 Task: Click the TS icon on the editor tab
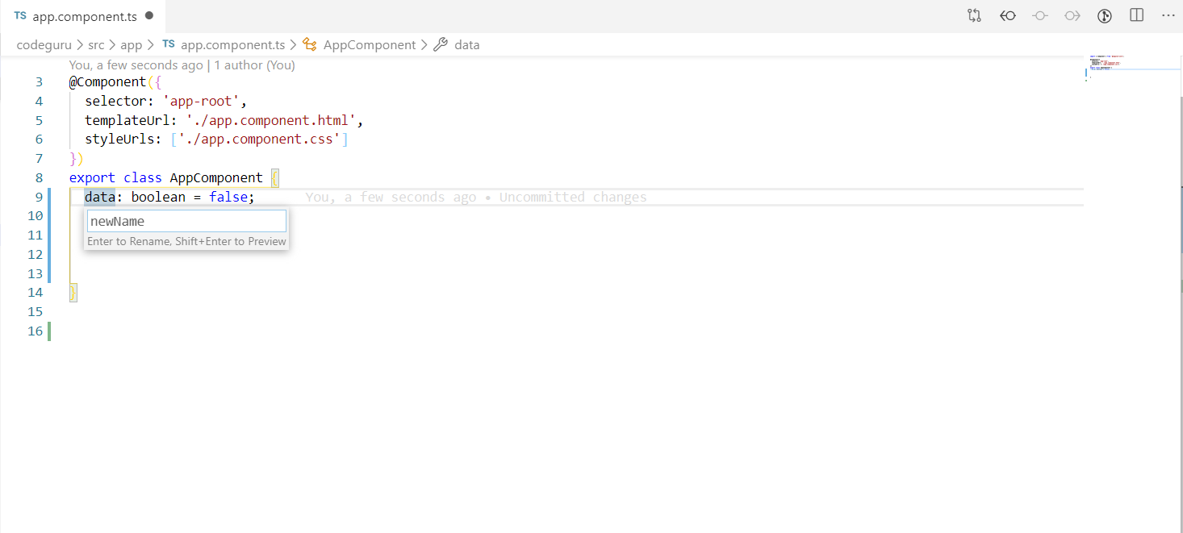tap(20, 14)
